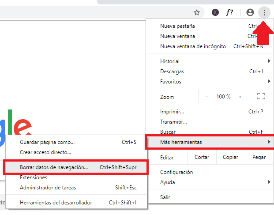The width and height of the screenshot is (274, 215).
Task: Select Buscar from the menu
Action: pyautogui.click(x=210, y=132)
